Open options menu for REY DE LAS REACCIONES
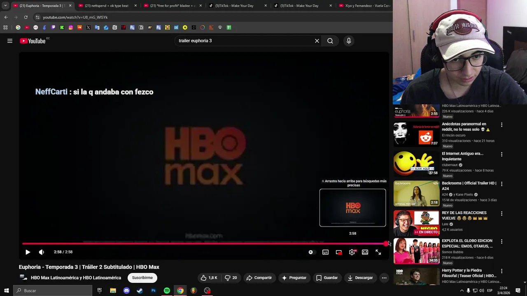 click(x=501, y=213)
